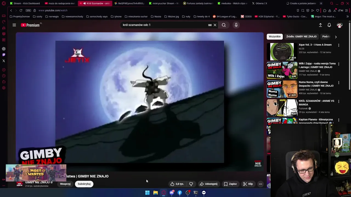The height and width of the screenshot is (197, 351).
Task: Open a new tab with plus button
Action: [321, 3]
